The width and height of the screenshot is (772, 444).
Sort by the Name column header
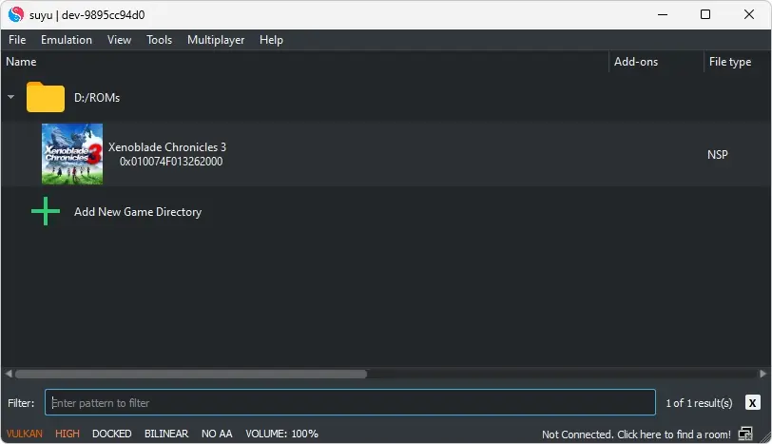click(21, 62)
